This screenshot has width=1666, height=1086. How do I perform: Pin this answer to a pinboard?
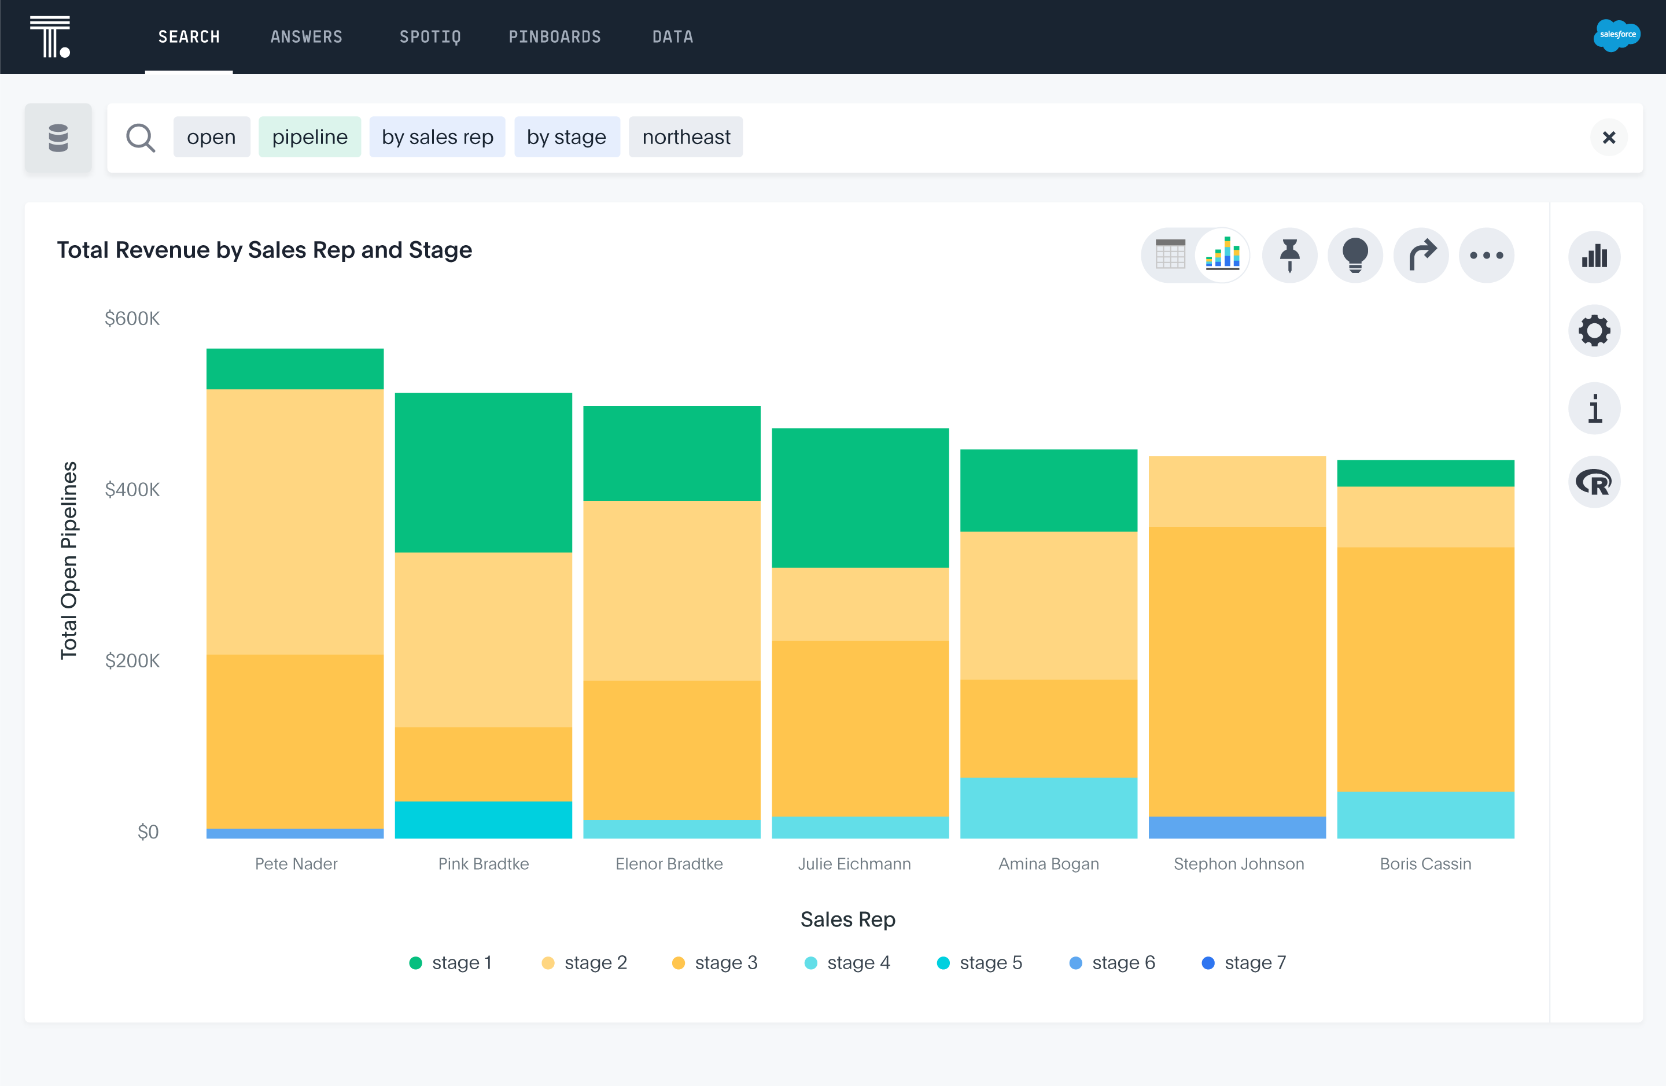point(1289,254)
